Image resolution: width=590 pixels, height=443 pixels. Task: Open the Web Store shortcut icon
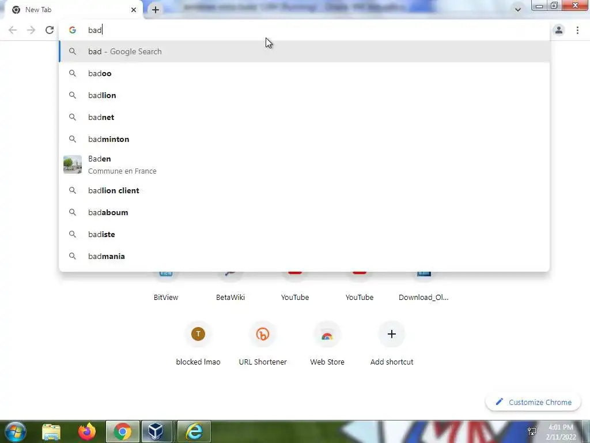[327, 334]
